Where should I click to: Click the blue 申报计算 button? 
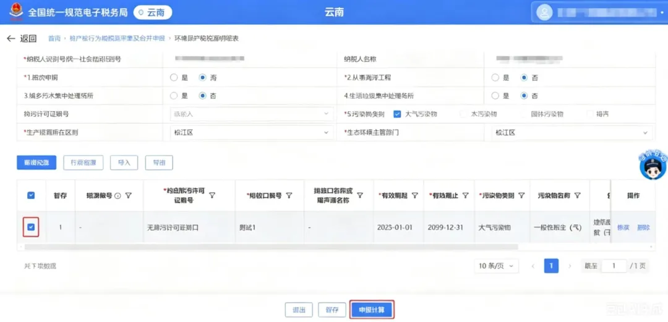tap(372, 310)
